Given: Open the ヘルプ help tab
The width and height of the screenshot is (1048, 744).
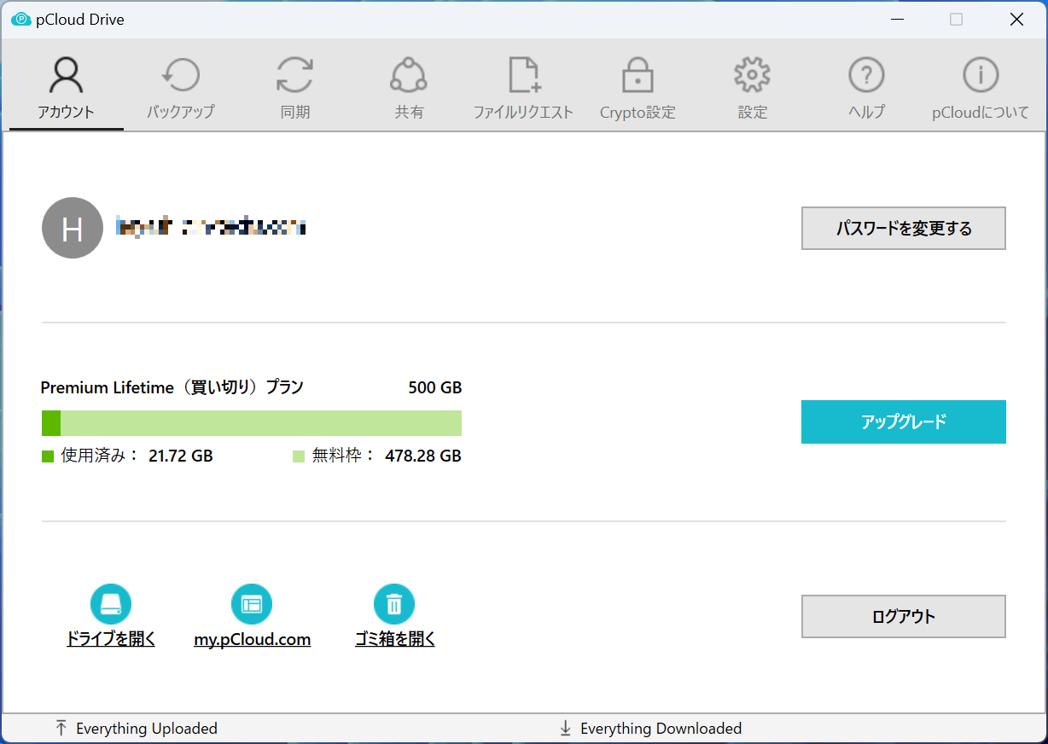Looking at the screenshot, I should pyautogui.click(x=866, y=89).
